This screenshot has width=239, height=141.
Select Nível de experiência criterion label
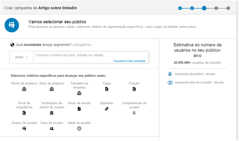24,105
